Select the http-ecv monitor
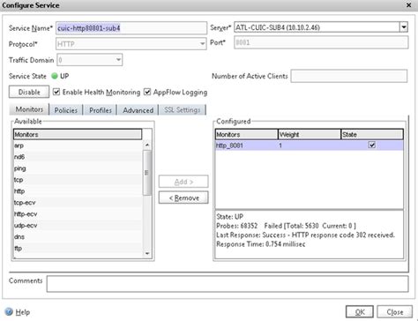 [78, 214]
